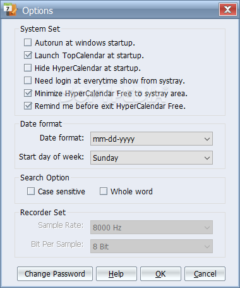The width and height of the screenshot is (240, 288).
Task: Open the Start day of week dropdown
Action: pyautogui.click(x=152, y=158)
